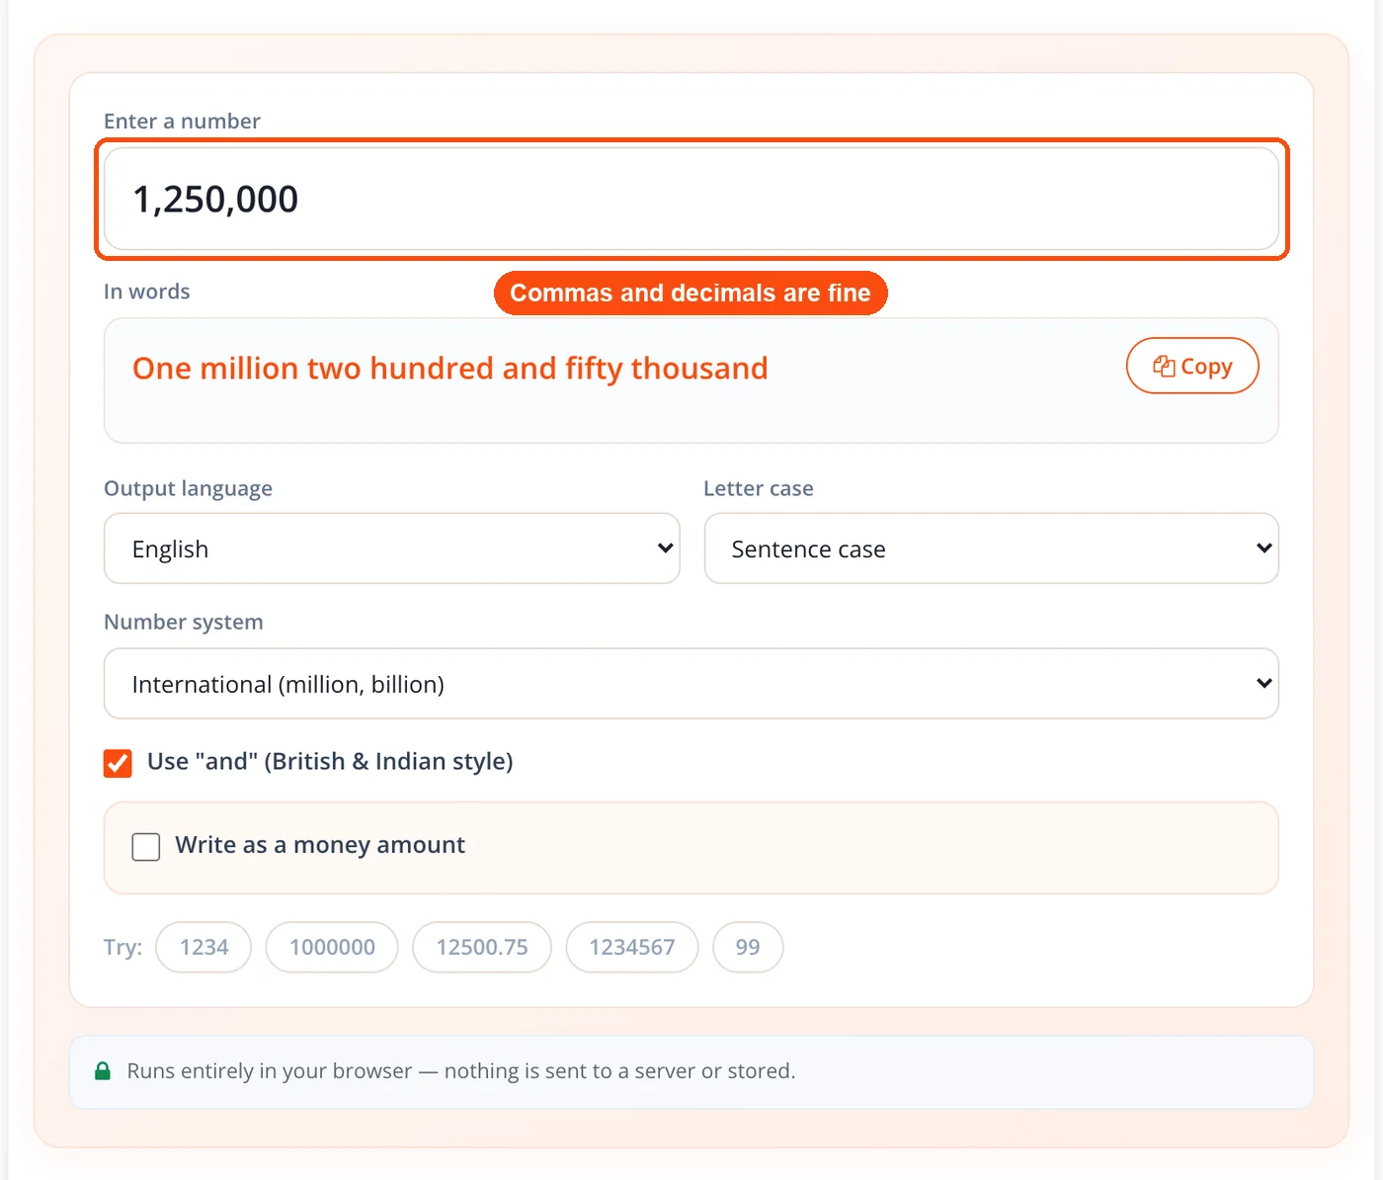Click the green lock privacy icon
1383x1180 pixels.
pyautogui.click(x=103, y=1071)
